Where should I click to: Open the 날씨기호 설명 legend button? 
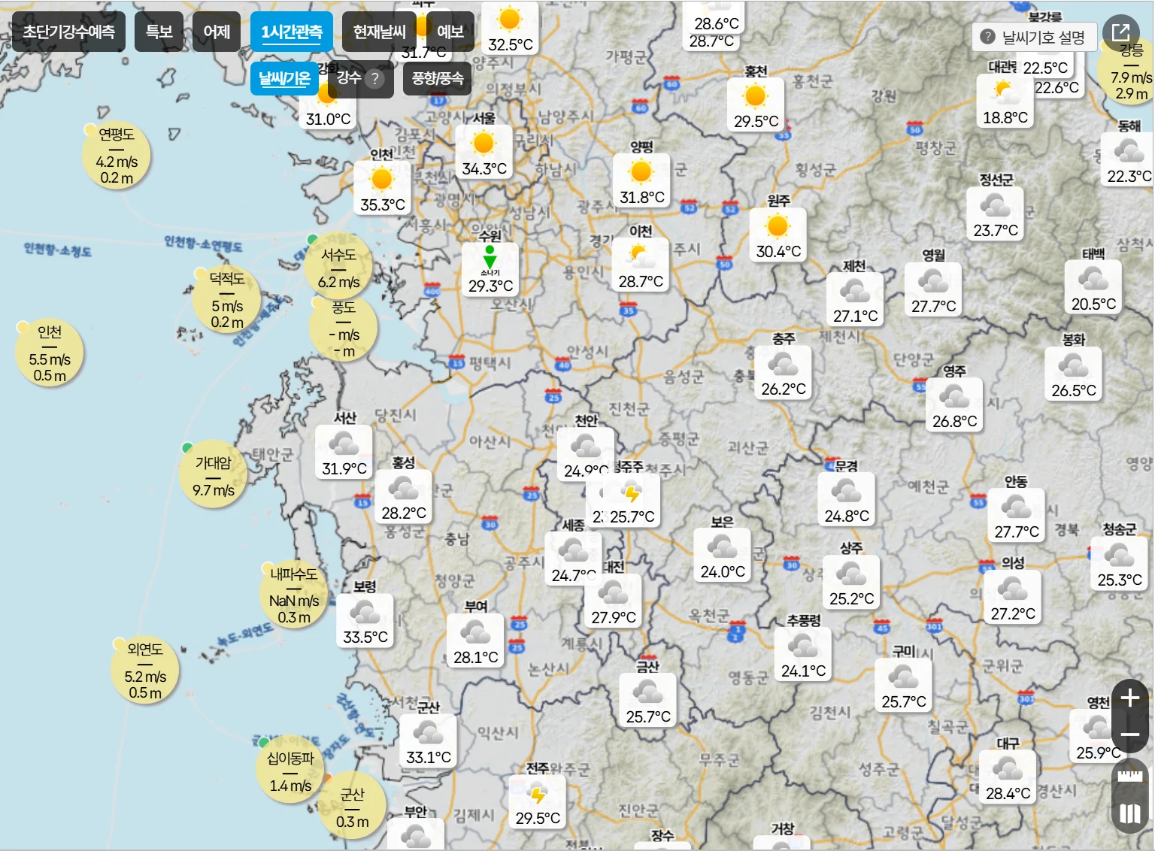(1035, 37)
